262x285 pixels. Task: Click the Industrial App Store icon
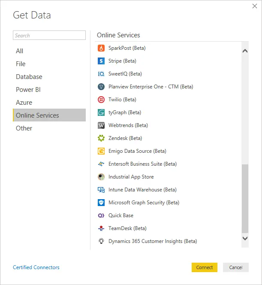click(101, 177)
